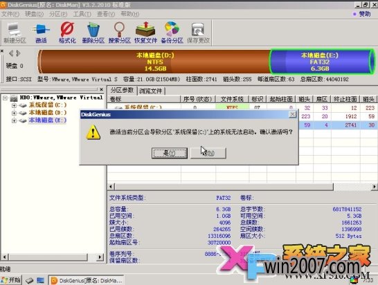Viewport: 378px width, 285px height.
Task: Open the 搜索分区 search partition tool
Action: (x=119, y=33)
